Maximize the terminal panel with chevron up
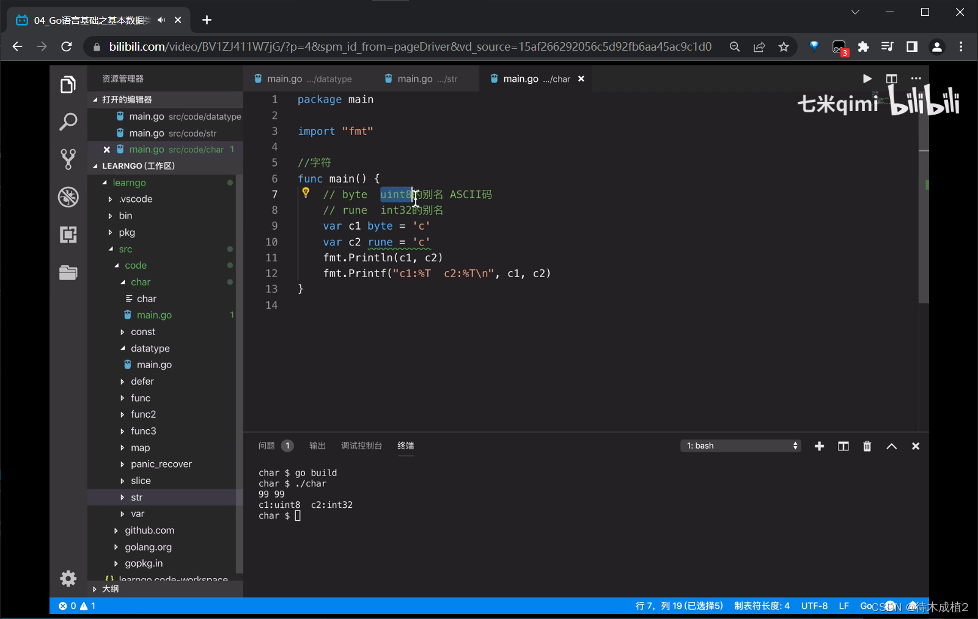 892,446
